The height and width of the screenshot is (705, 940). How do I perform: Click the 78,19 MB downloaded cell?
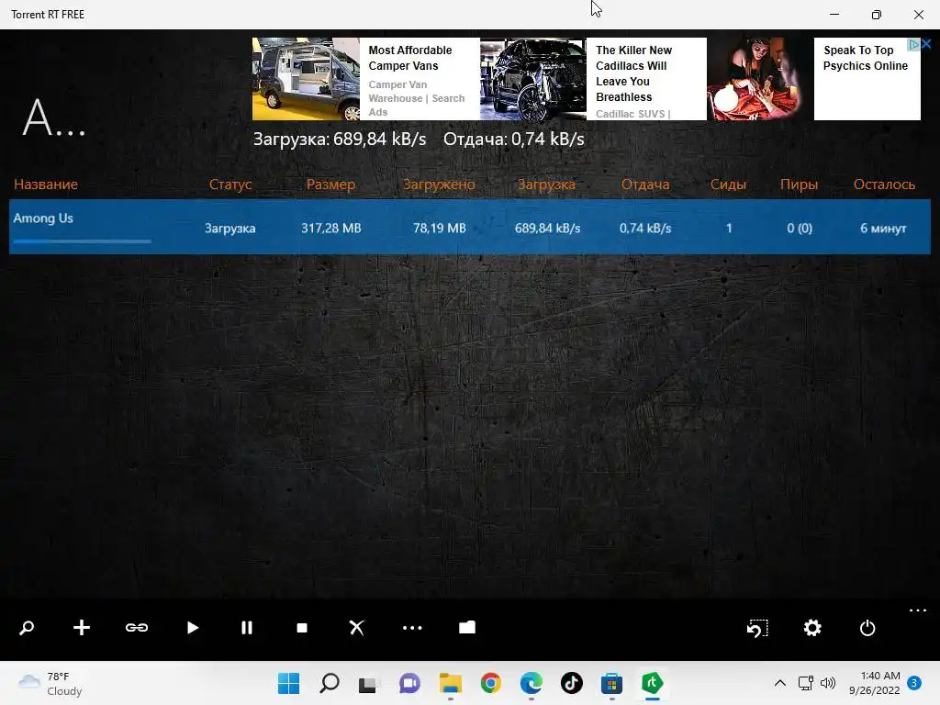[440, 229]
